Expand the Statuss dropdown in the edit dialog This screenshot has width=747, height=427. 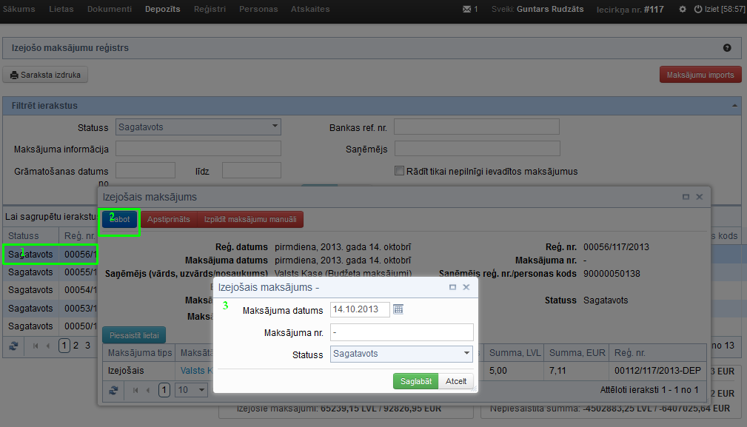pyautogui.click(x=466, y=354)
